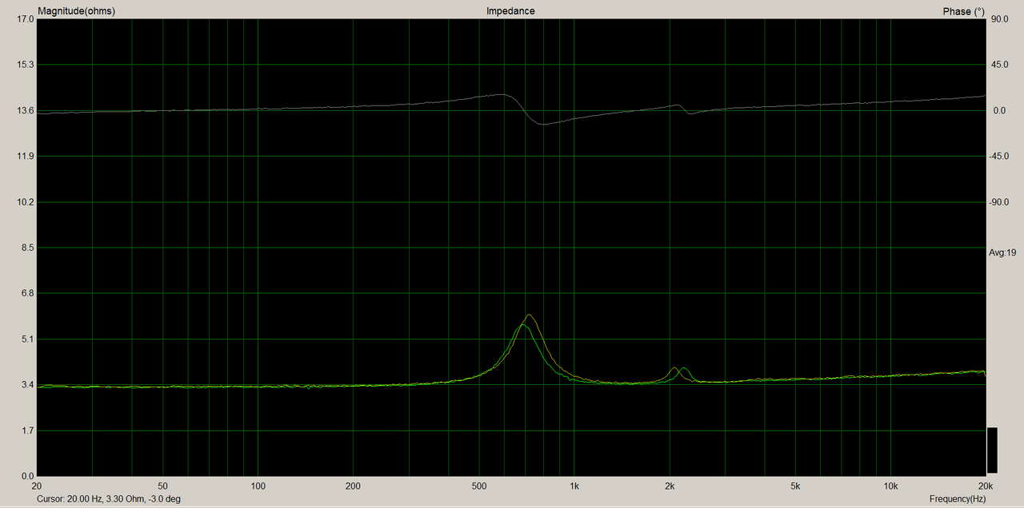Click the 10.2 magnitude axis value

coord(25,202)
